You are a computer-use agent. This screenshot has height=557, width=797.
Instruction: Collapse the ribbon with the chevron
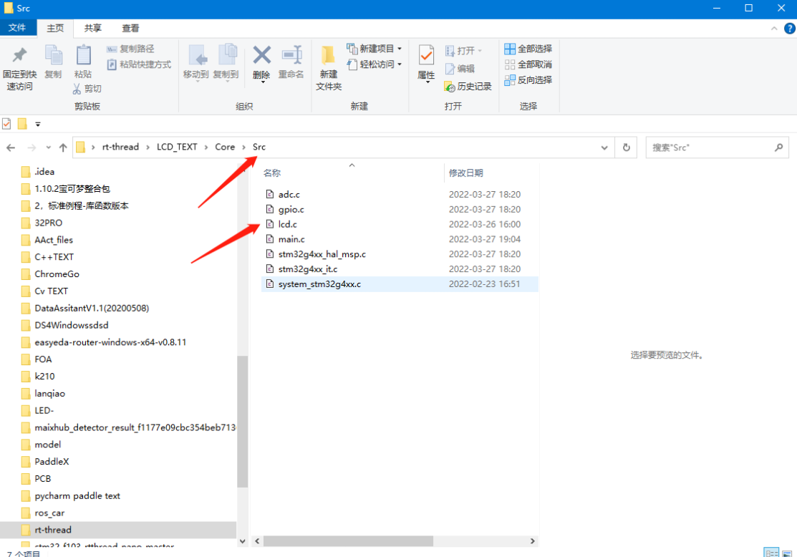point(774,29)
